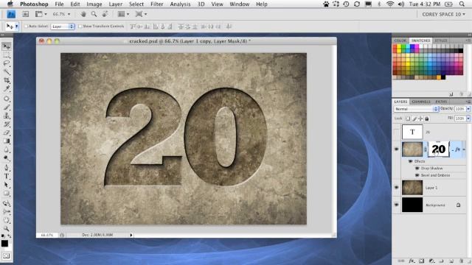Open the Image menu

pos(94,4)
